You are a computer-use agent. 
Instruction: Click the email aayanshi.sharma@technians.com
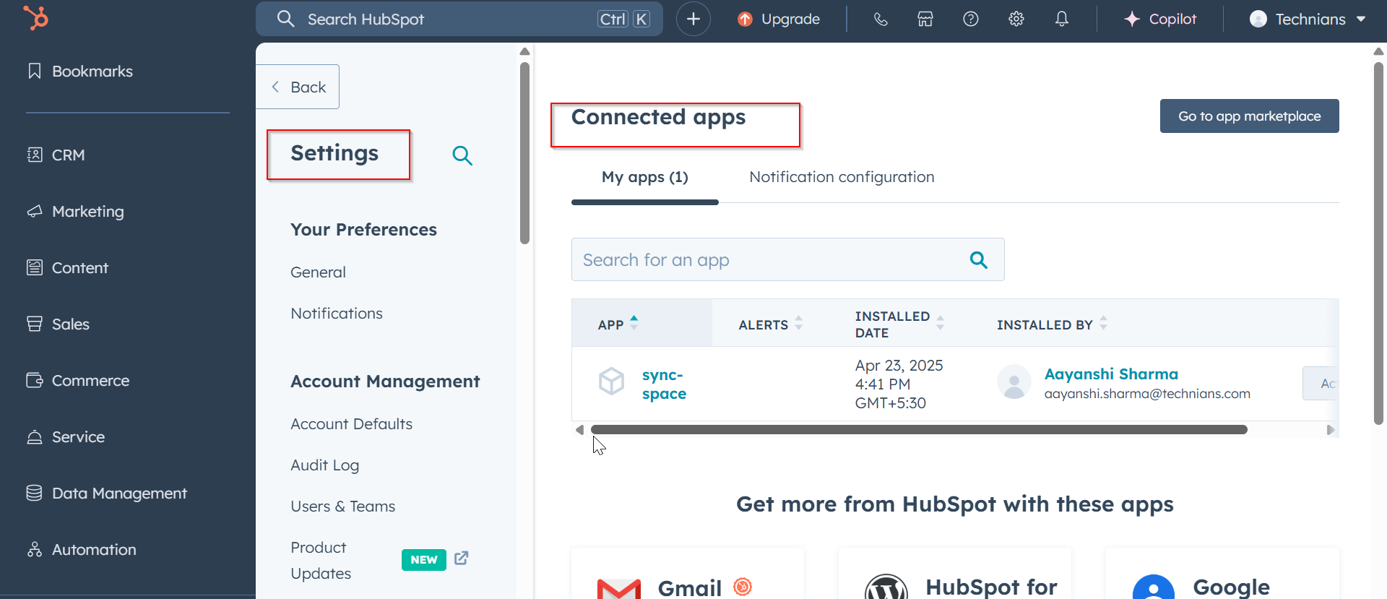coord(1147,394)
